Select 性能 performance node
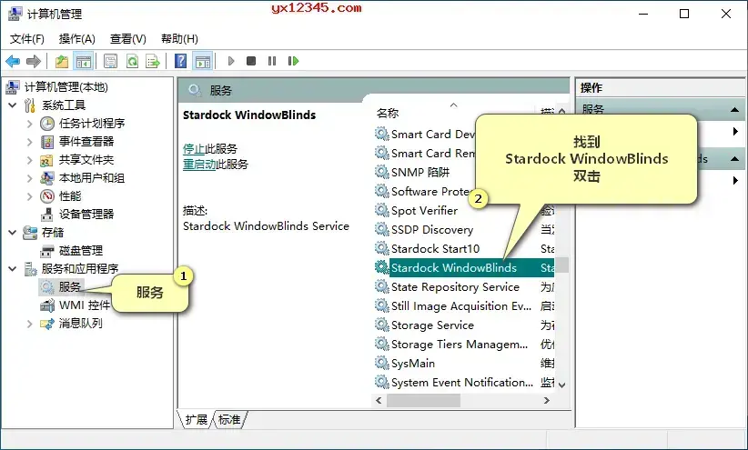 click(x=70, y=196)
